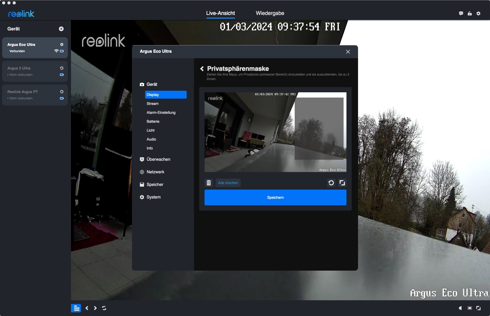
Task: Reset the privacy mask with undo icon
Action: [x=331, y=183]
